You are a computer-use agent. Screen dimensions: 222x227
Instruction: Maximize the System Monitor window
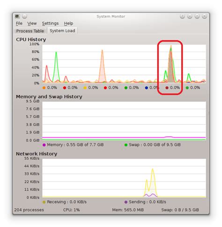[x=197, y=16]
